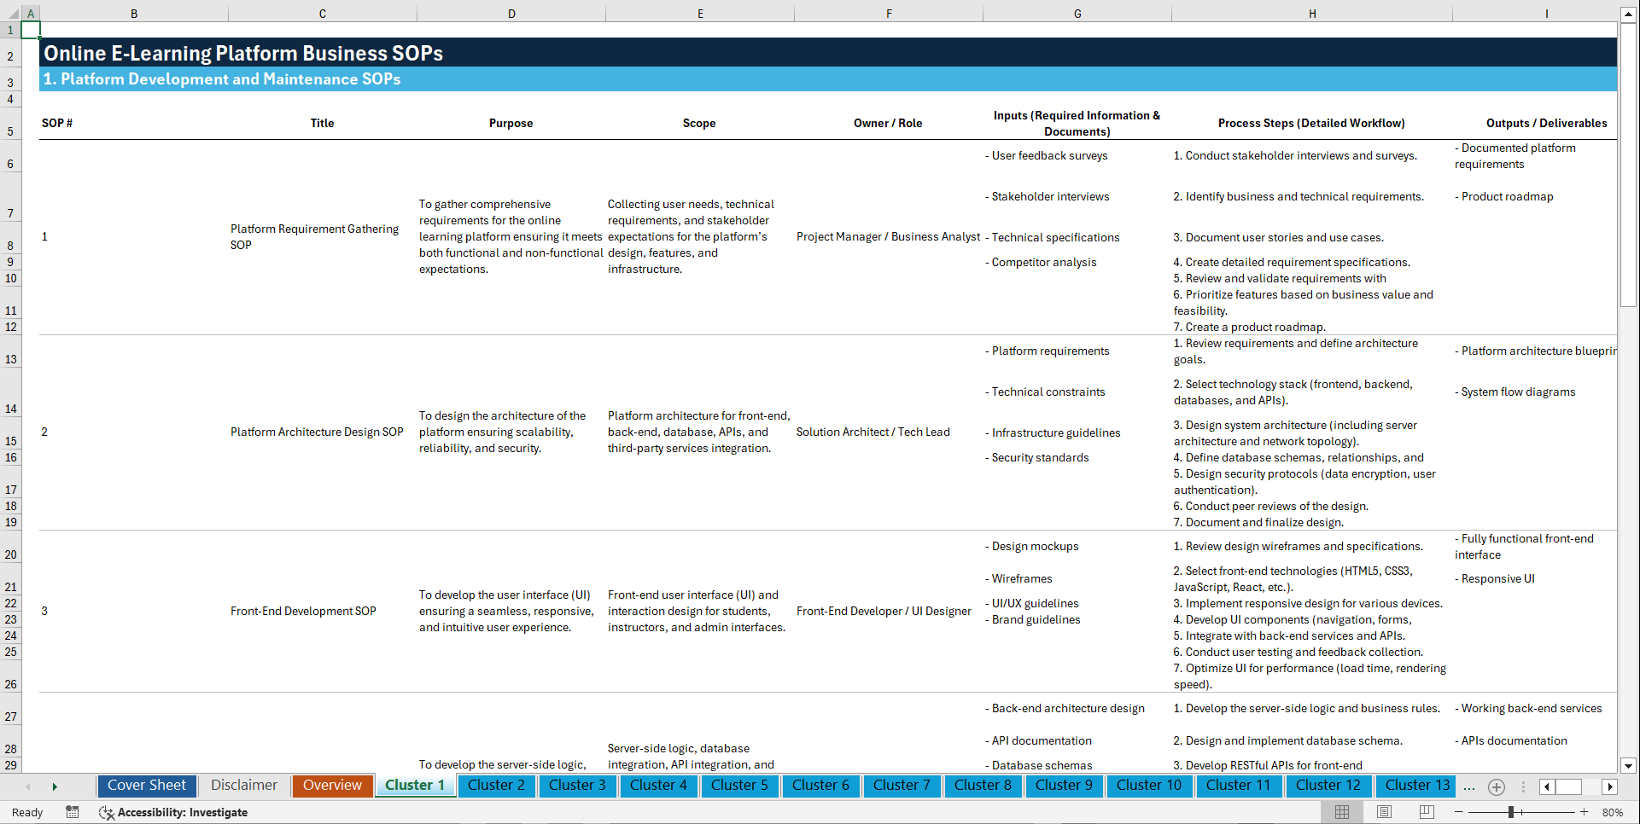Switch to the Cluster 7 tab
This screenshot has height=824, width=1640.
[902, 786]
